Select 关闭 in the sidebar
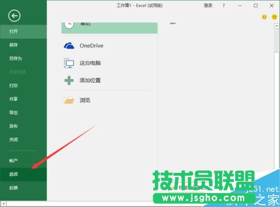This screenshot has width=280, height=207. pos(24,140)
